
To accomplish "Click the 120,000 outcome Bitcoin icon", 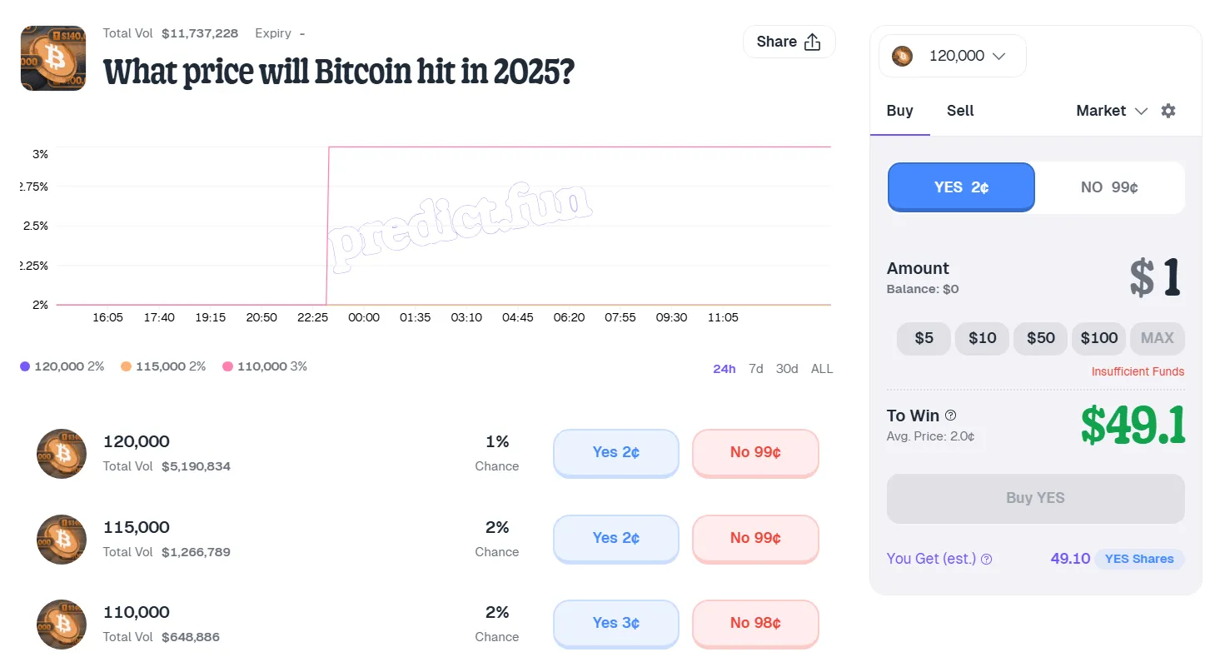I will pos(62,454).
